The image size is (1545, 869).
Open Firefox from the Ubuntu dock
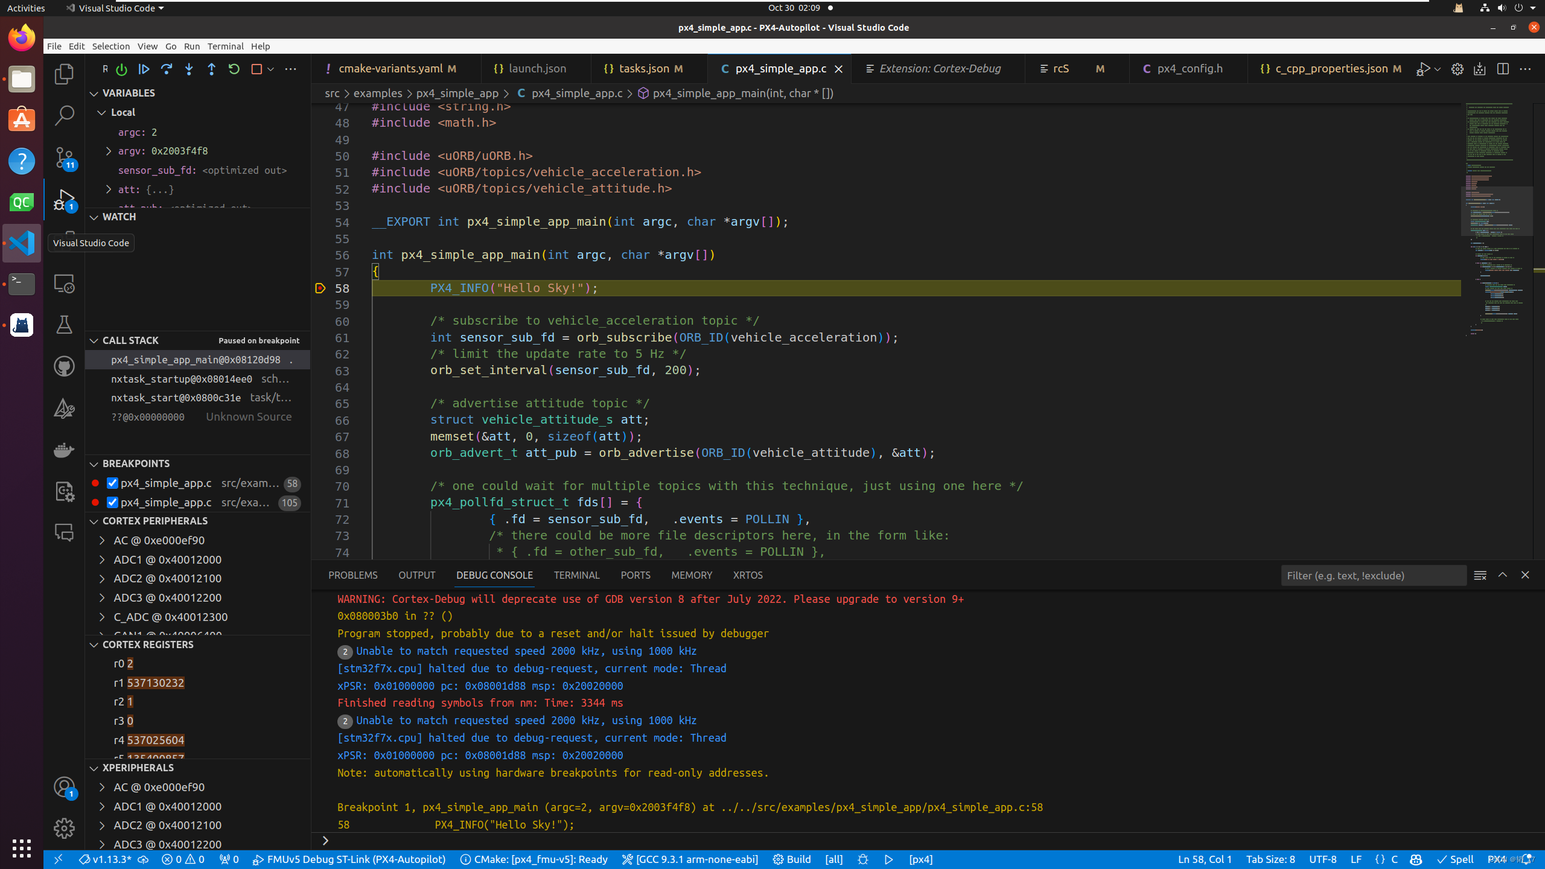22,37
